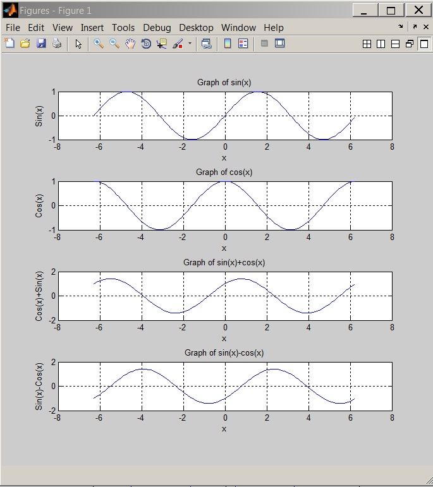Enable the Pan hand tool
433x487 pixels.
tap(130, 44)
